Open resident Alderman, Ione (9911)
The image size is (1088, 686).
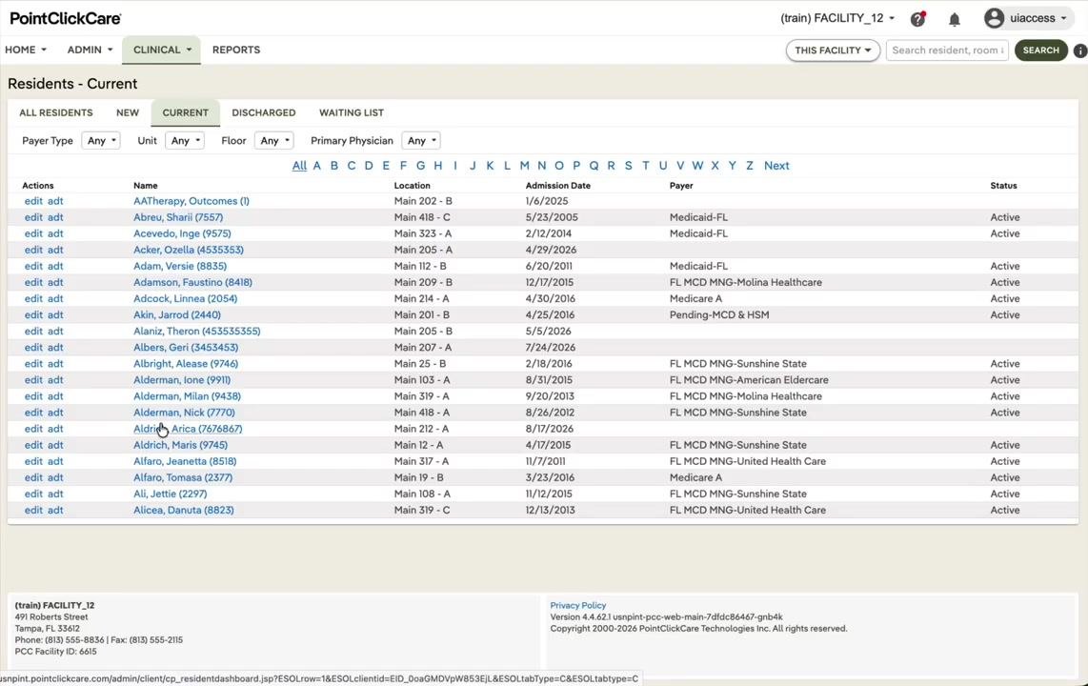pyautogui.click(x=182, y=380)
